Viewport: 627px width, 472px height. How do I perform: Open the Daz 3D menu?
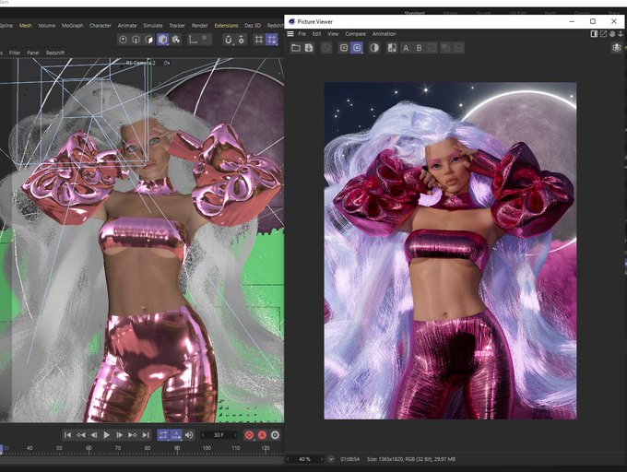[253, 25]
